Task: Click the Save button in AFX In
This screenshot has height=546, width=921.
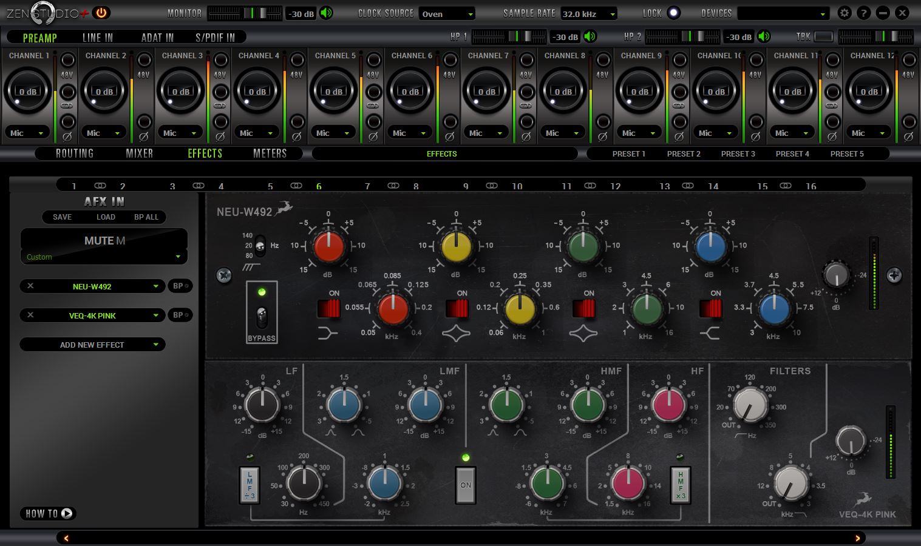Action: click(62, 217)
